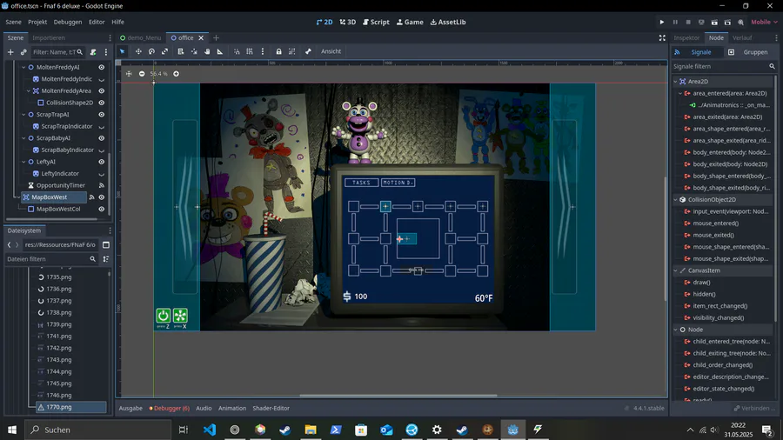
Task: Collapse the CollisionObject2D signals group
Action: (x=675, y=199)
